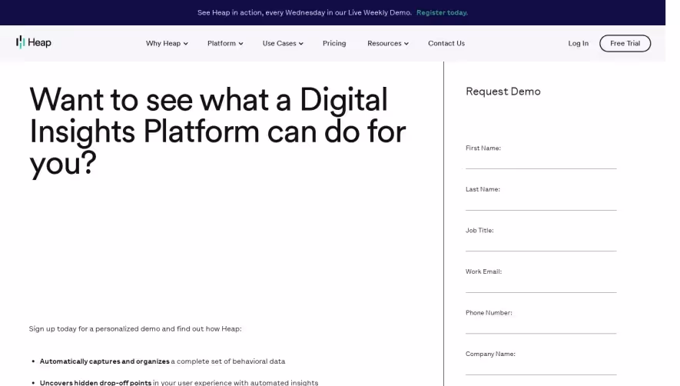
Task: Start a Free Trial
Action: (x=625, y=43)
